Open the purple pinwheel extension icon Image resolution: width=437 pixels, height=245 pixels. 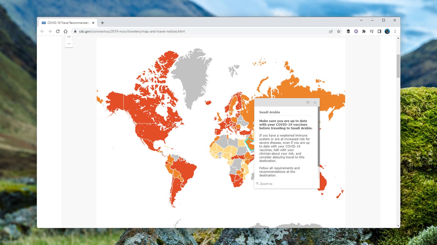(356, 31)
